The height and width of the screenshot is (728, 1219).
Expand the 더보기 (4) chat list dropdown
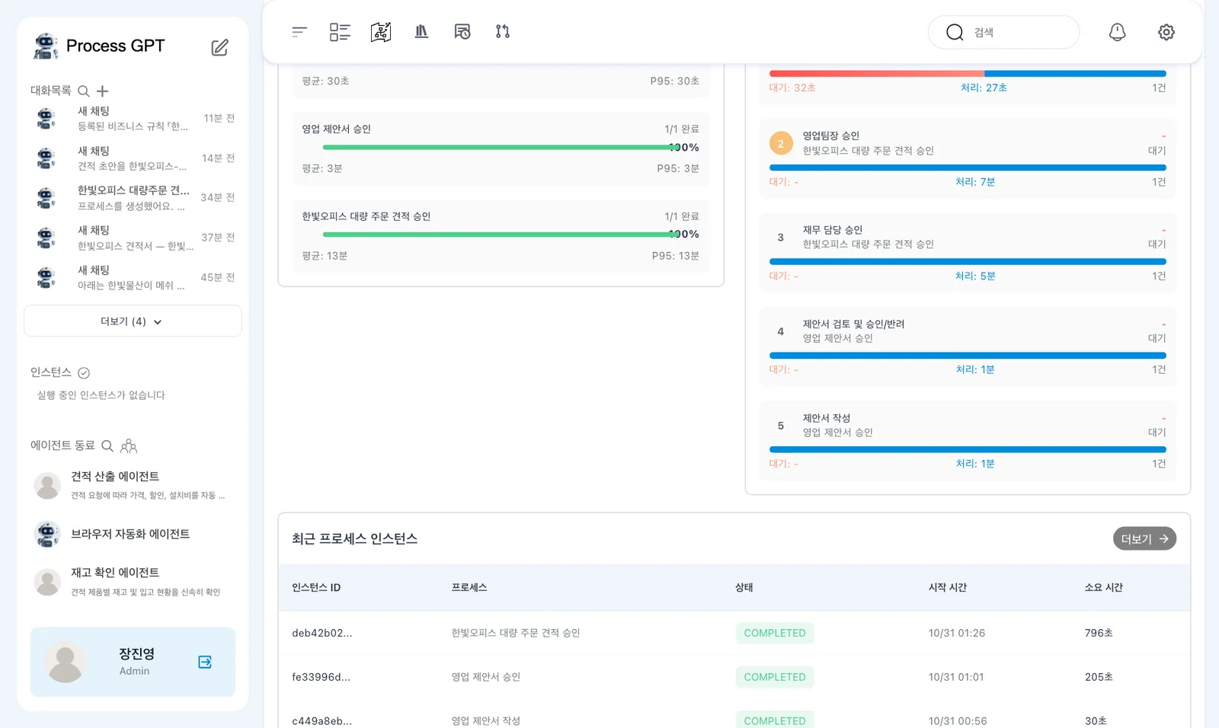coord(133,321)
